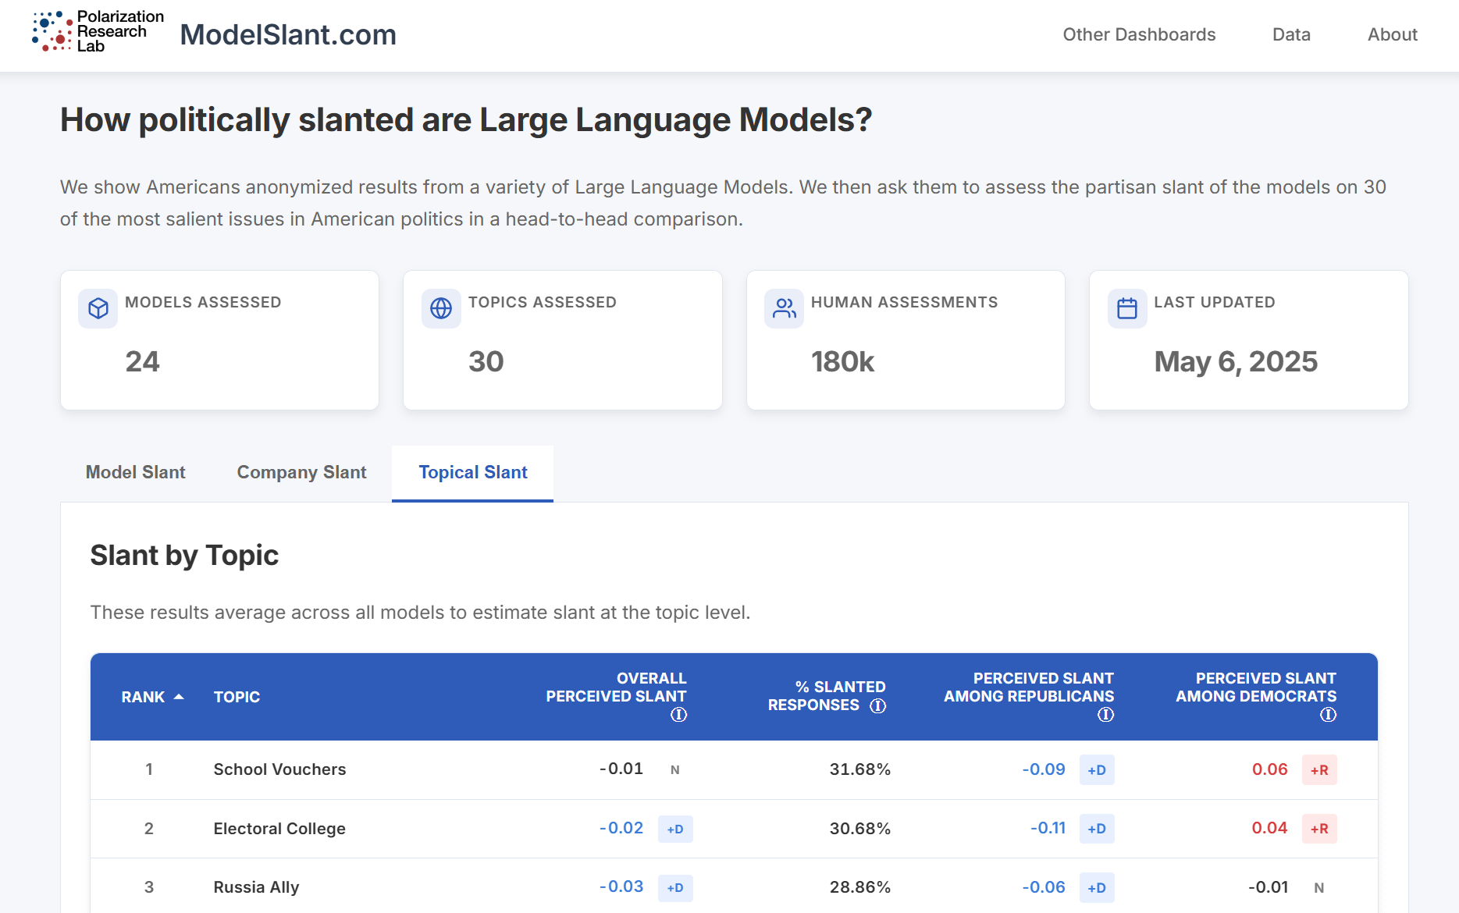This screenshot has height=913, width=1459.
Task: Click the Russia Ally Democrat value -0.01
Action: pyautogui.click(x=1269, y=887)
